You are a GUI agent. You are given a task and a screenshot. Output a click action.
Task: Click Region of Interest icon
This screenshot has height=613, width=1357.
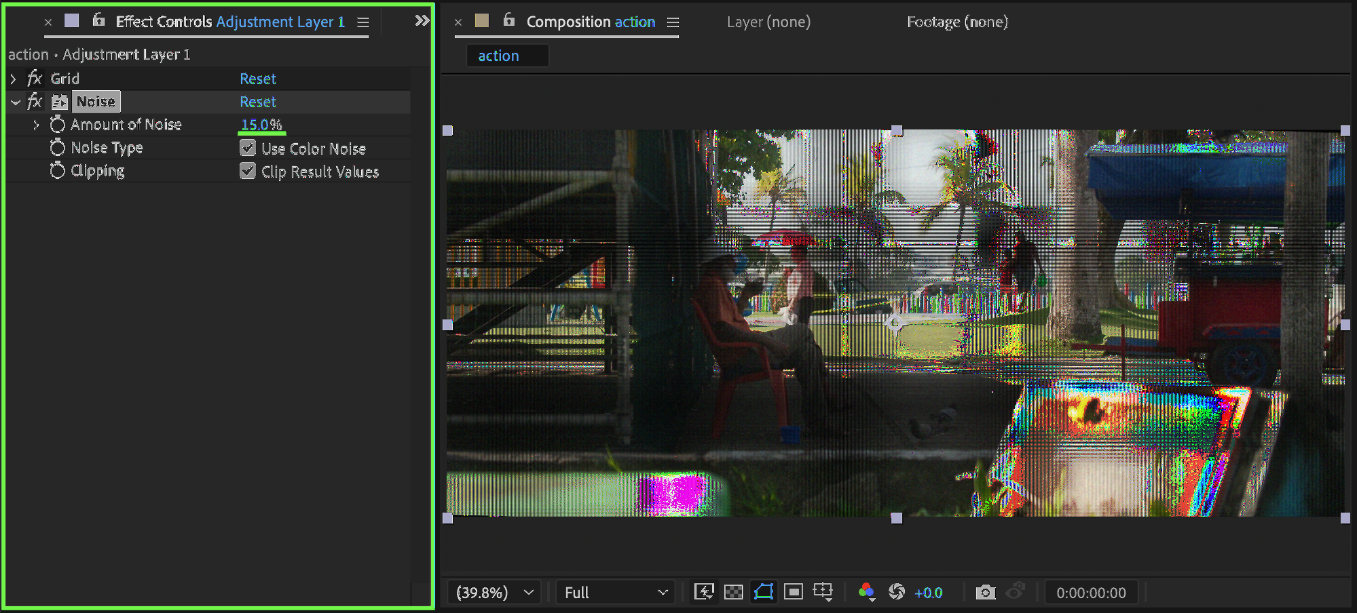[793, 592]
